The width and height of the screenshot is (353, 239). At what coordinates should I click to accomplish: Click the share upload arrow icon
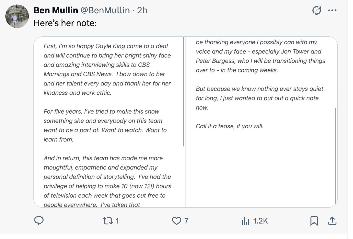pos(331,221)
